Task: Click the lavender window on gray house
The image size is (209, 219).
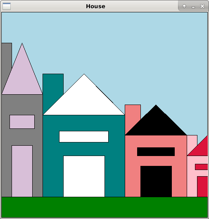Action: tap(22, 122)
